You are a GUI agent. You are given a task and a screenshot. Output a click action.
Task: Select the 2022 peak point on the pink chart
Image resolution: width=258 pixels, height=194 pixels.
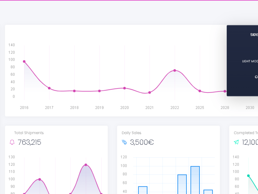[175, 70]
